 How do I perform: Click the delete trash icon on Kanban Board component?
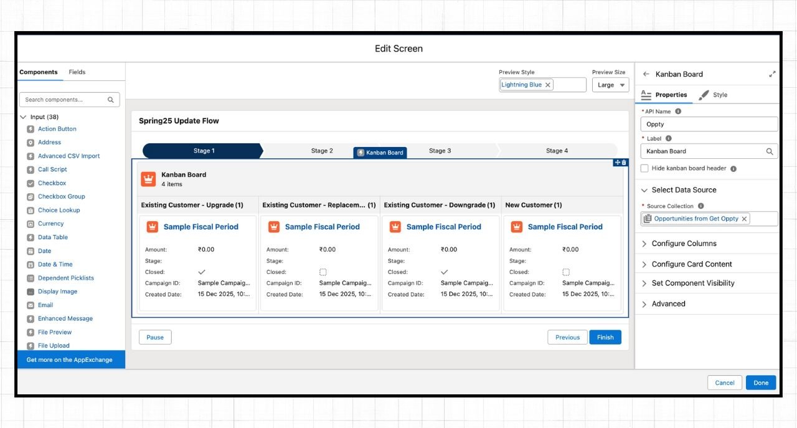click(625, 162)
